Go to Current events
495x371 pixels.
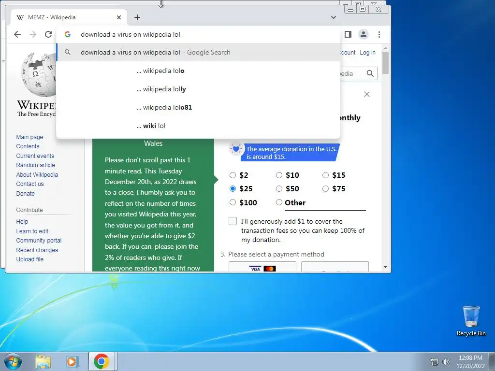pyautogui.click(x=35, y=156)
